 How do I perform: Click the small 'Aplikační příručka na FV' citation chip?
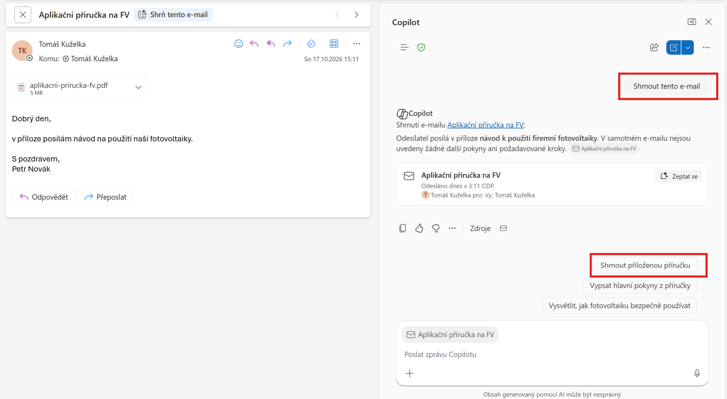click(x=604, y=149)
